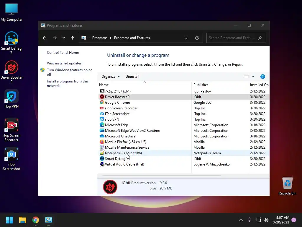Open Install a program from the network
The width and height of the screenshot is (302, 227).
point(67,83)
